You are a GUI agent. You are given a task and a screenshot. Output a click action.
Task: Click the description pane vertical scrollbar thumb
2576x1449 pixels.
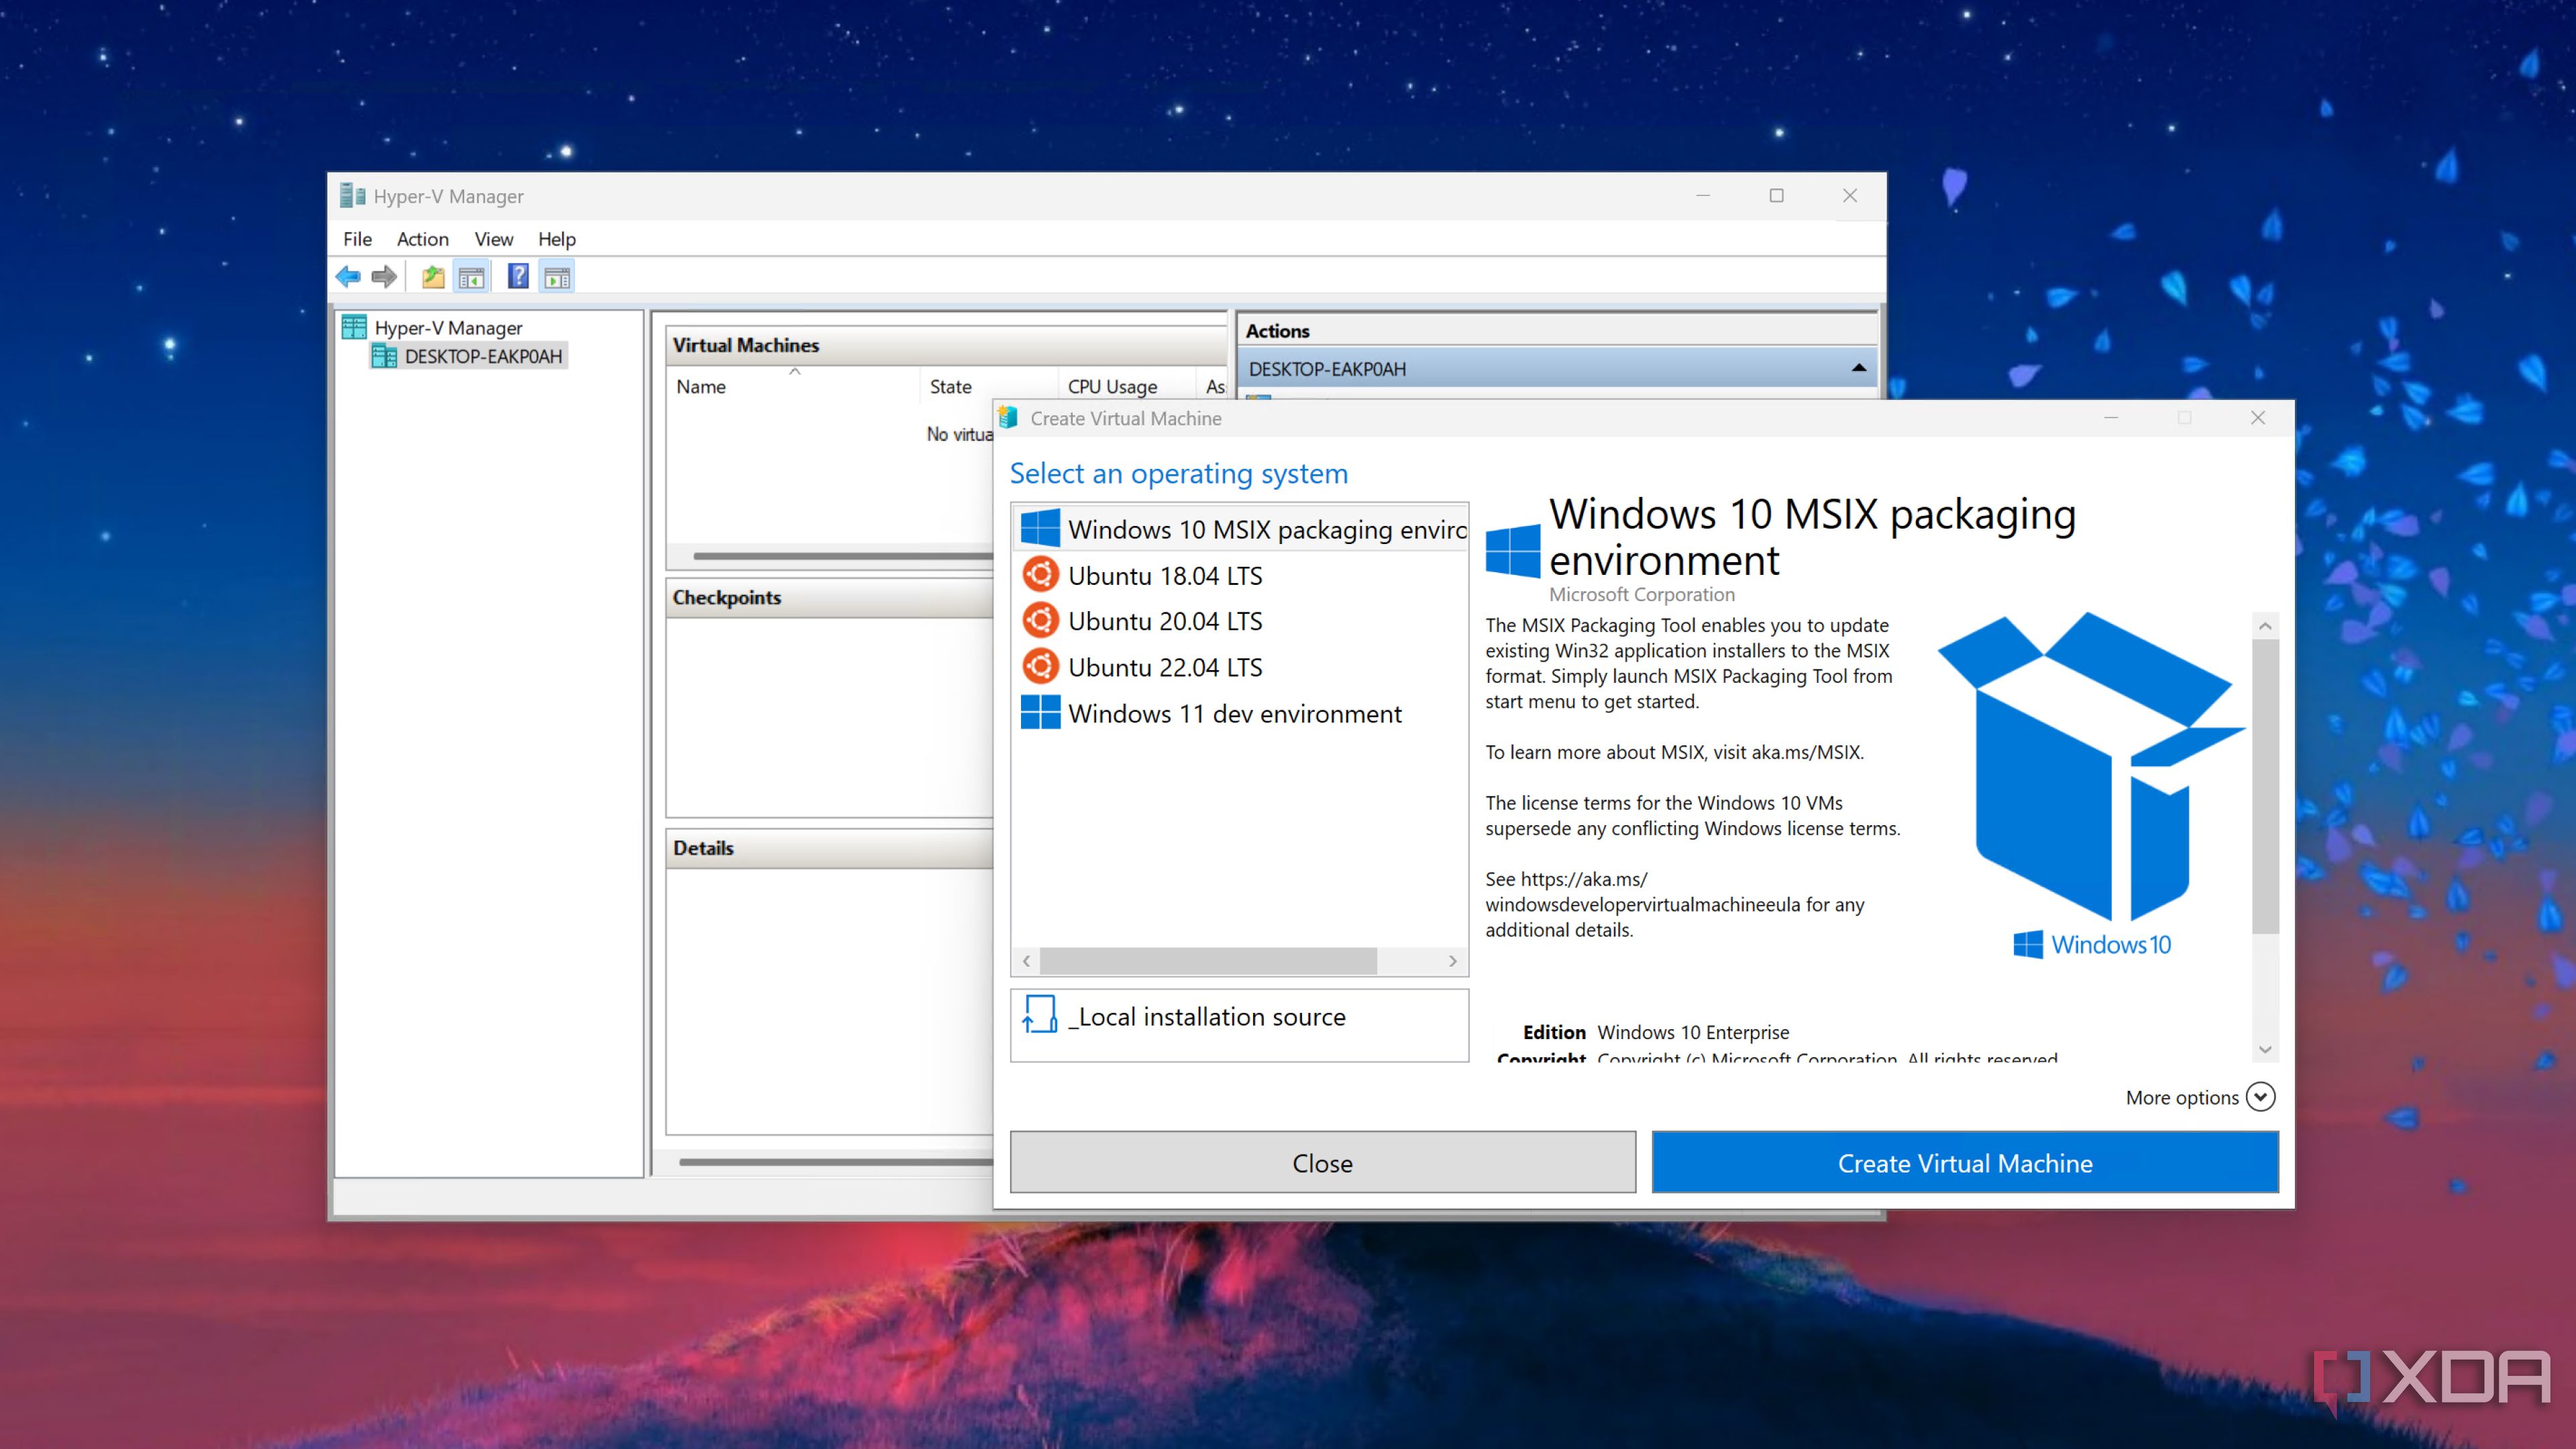pos(2265,786)
